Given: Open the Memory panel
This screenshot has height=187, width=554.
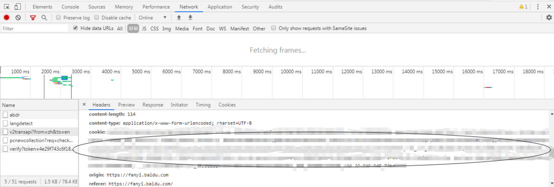Looking at the screenshot, I should 124,7.
